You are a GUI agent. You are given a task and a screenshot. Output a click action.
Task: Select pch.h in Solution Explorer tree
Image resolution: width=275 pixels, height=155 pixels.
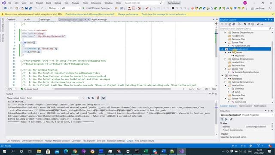pos(238,92)
